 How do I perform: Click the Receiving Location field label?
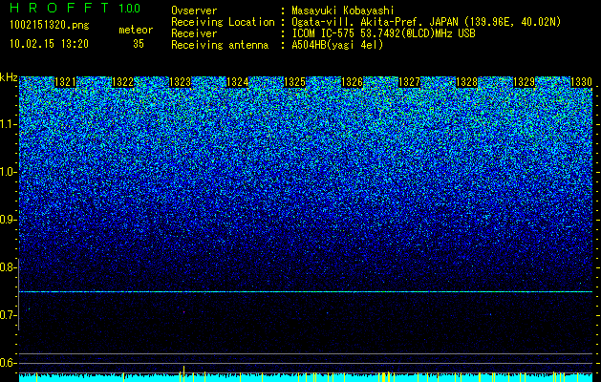tap(223, 22)
